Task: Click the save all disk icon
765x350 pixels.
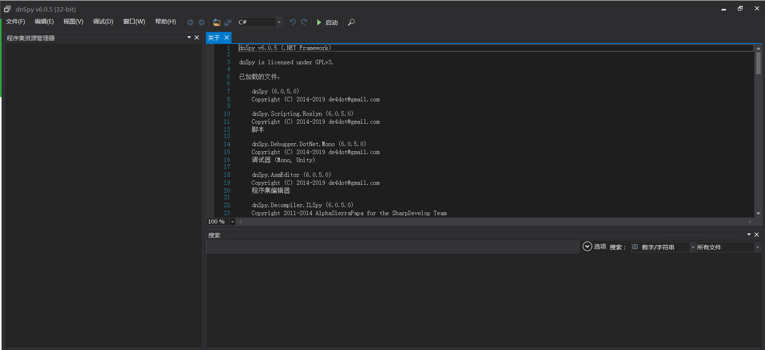Action: click(228, 22)
